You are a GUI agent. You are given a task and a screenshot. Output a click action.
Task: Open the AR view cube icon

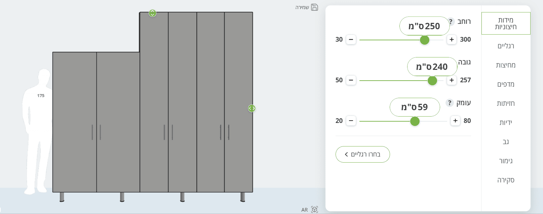pos(314,210)
